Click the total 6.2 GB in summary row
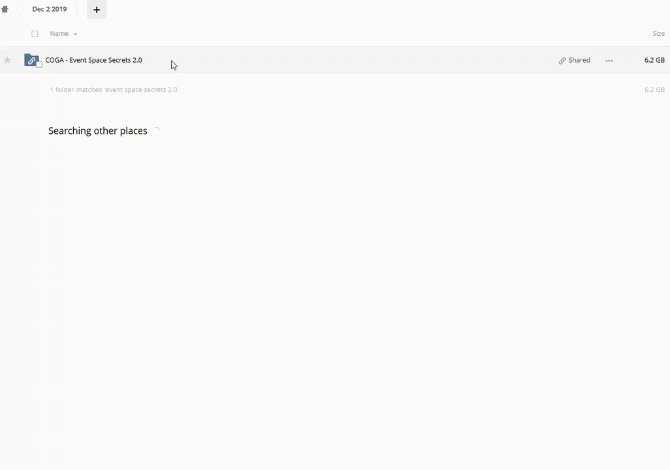Screen dimensions: 670x470 coord(654,90)
